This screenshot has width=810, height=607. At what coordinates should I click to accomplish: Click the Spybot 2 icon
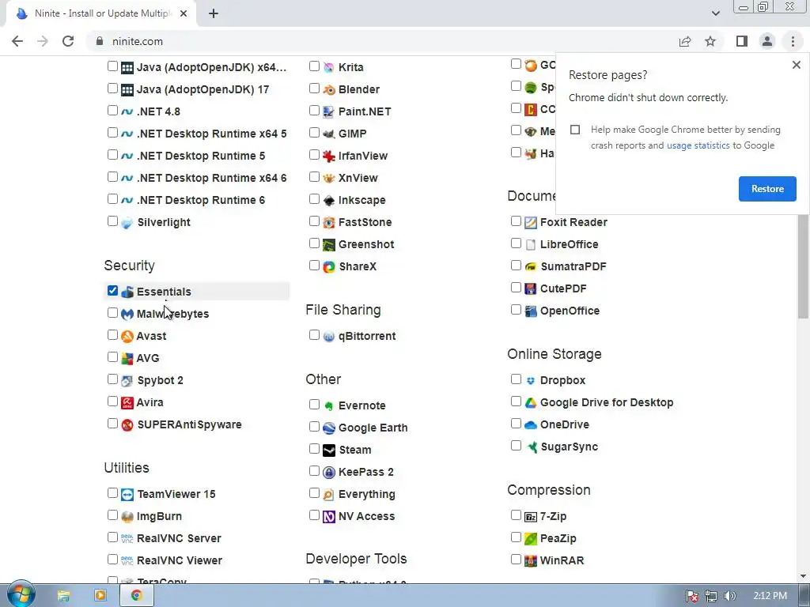[x=127, y=380]
